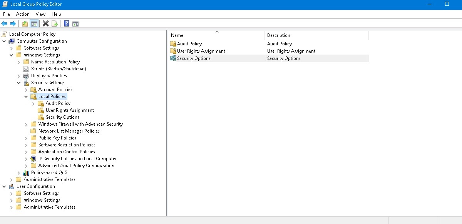462x224 pixels.
Task: Open the Action menu
Action: pyautogui.click(x=22, y=14)
